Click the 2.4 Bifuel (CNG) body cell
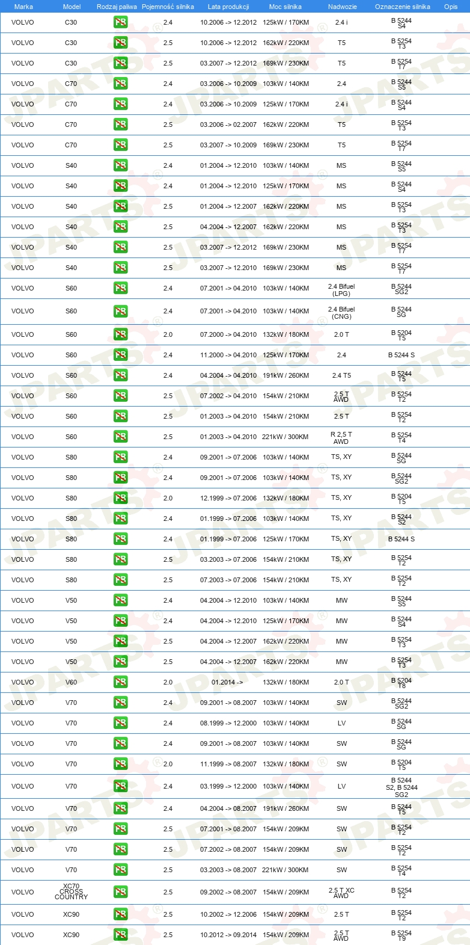470x945 pixels. coord(341,313)
